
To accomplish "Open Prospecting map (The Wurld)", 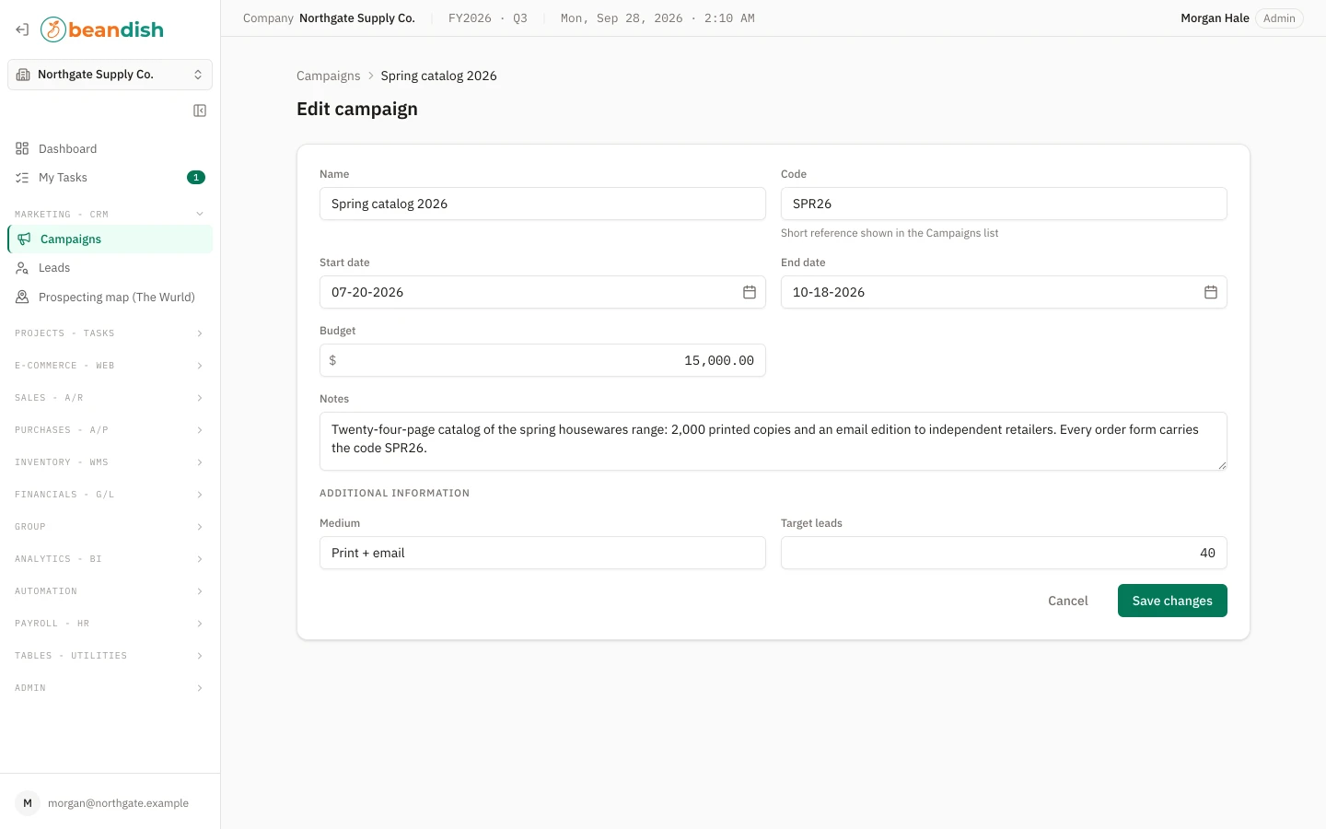I will (x=110, y=297).
